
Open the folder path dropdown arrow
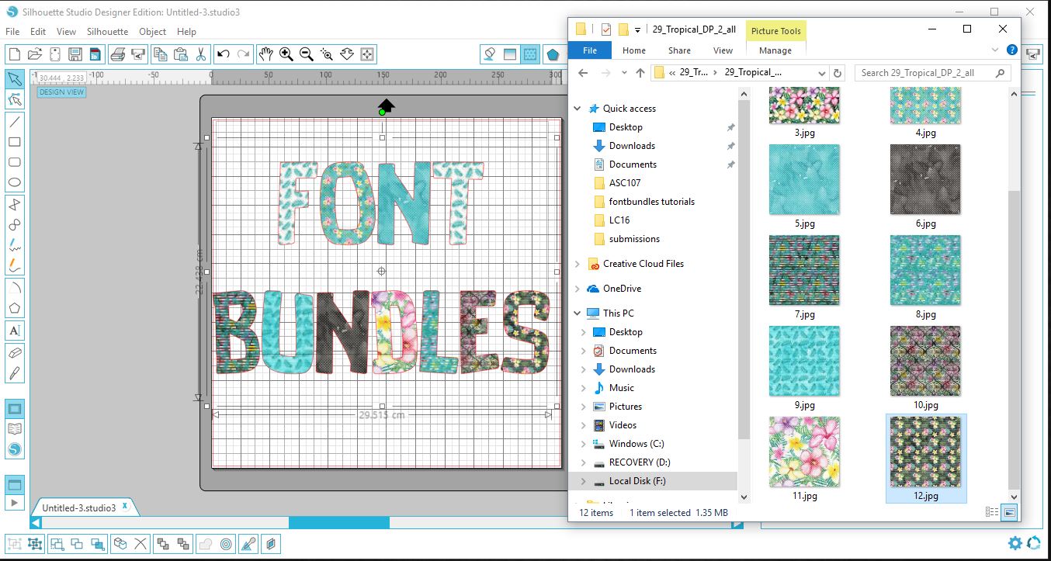823,72
